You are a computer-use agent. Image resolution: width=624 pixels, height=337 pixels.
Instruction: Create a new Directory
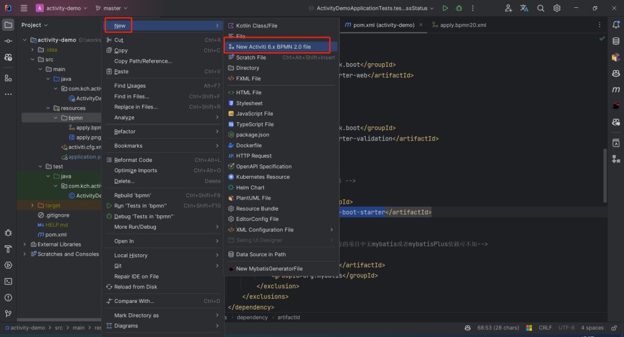point(281,68)
